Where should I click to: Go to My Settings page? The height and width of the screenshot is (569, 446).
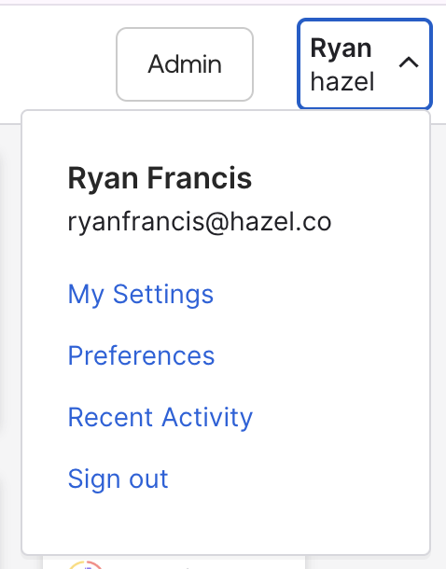point(141,294)
